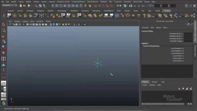Switch to the Dynamics shelf tab
This screenshot has width=197, height=111.
pos(85,11)
